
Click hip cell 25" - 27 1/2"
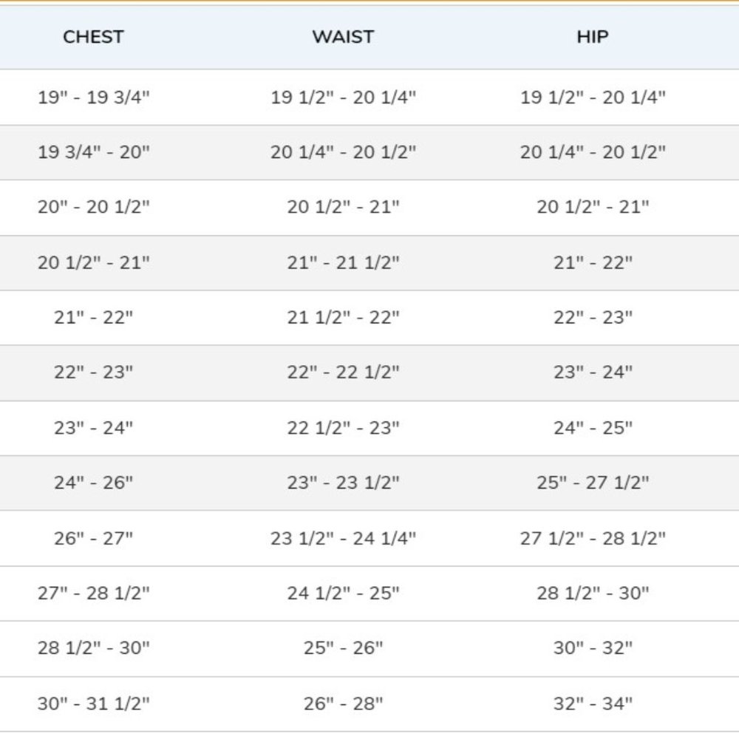point(593,483)
